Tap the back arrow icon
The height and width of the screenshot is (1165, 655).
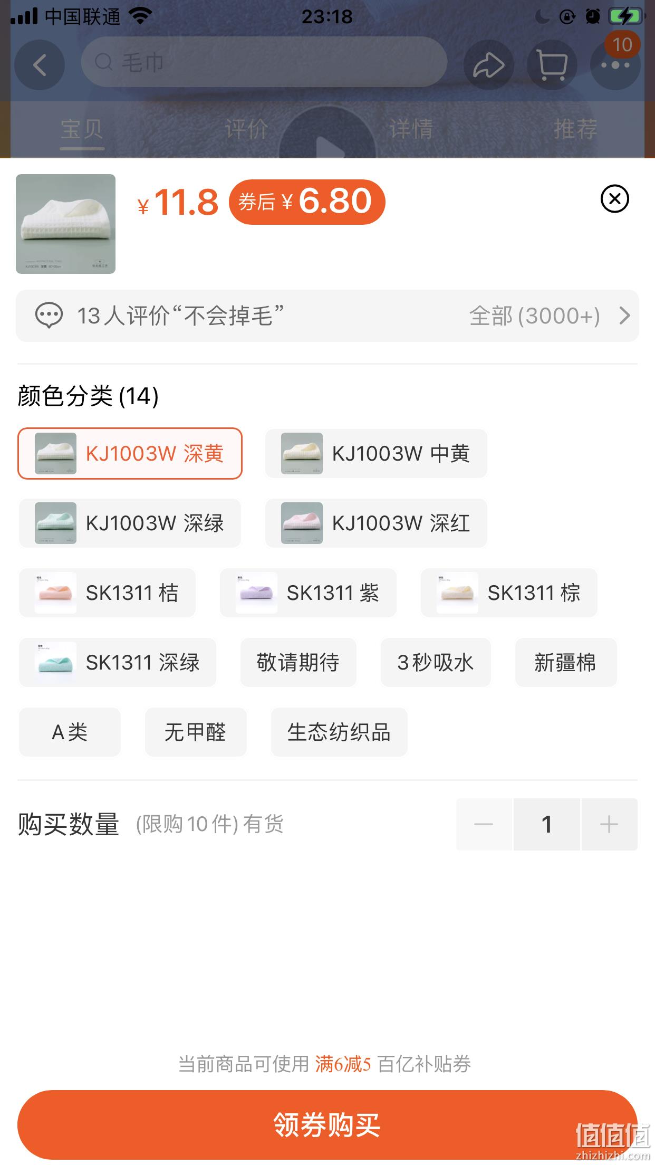pyautogui.click(x=40, y=65)
